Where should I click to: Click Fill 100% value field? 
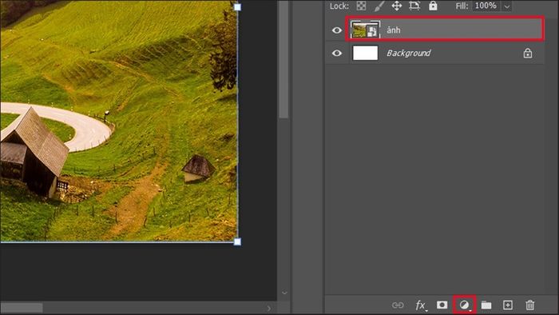pyautogui.click(x=486, y=6)
